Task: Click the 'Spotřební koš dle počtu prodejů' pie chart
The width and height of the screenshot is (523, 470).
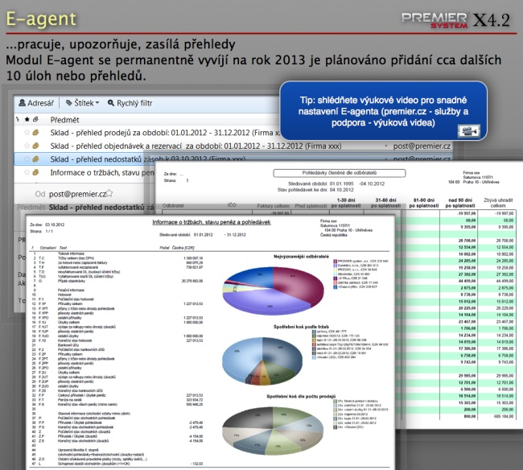Action: coord(273,431)
